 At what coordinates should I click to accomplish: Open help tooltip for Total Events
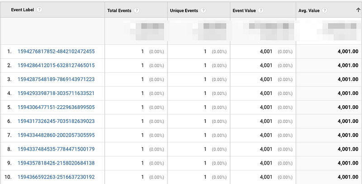click(x=137, y=10)
